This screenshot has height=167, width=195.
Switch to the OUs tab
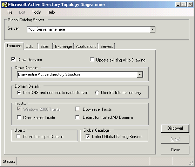[31, 46]
